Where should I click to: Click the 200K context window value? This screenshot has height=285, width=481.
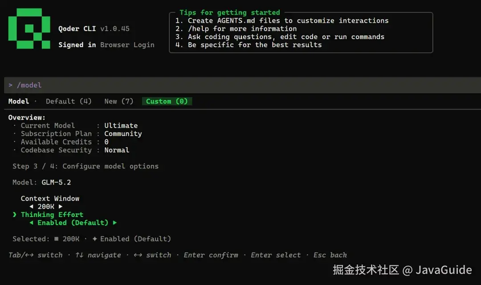tap(46, 207)
